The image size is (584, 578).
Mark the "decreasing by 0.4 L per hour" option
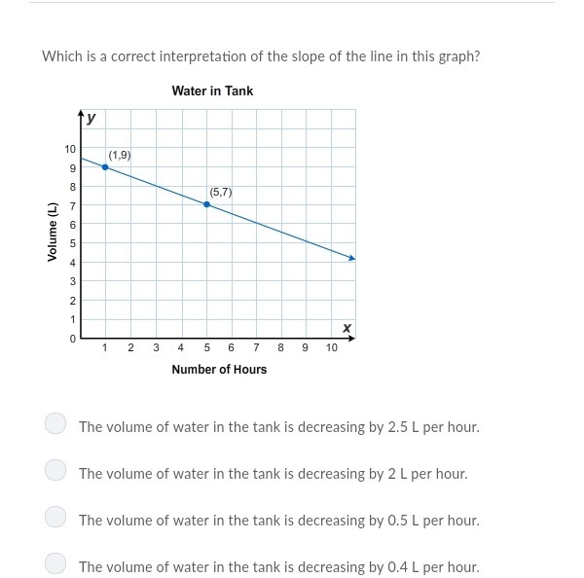coord(56,563)
